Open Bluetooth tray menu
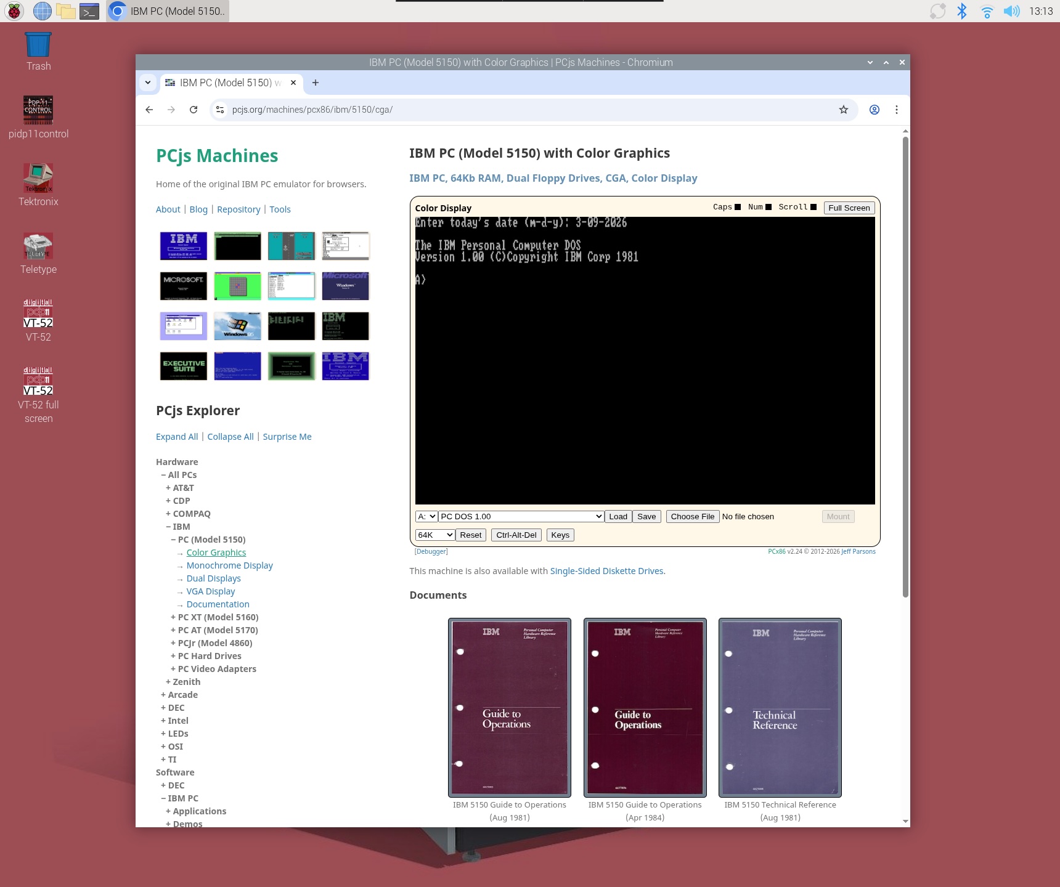Viewport: 1060px width, 887px height. pos(961,11)
